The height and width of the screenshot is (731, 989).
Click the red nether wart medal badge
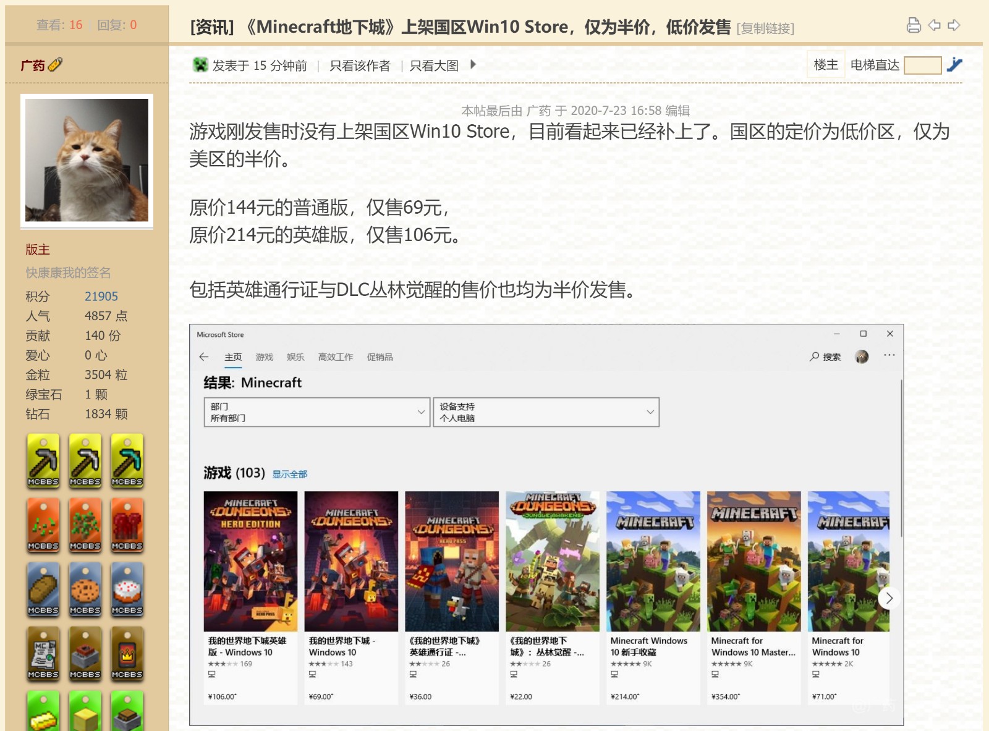(127, 525)
